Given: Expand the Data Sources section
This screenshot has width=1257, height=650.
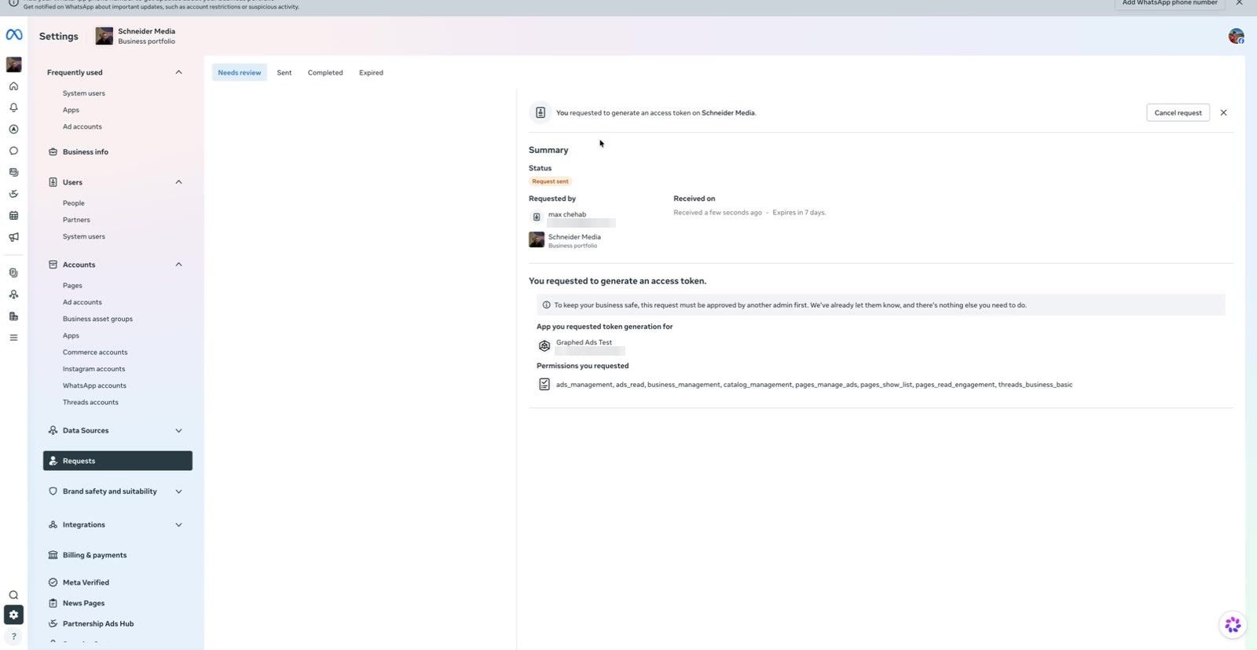Looking at the screenshot, I should pyautogui.click(x=178, y=430).
